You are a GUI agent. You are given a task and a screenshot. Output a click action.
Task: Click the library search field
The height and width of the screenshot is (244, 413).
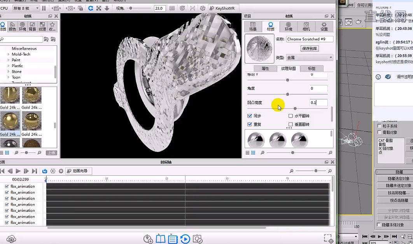click(x=21, y=39)
